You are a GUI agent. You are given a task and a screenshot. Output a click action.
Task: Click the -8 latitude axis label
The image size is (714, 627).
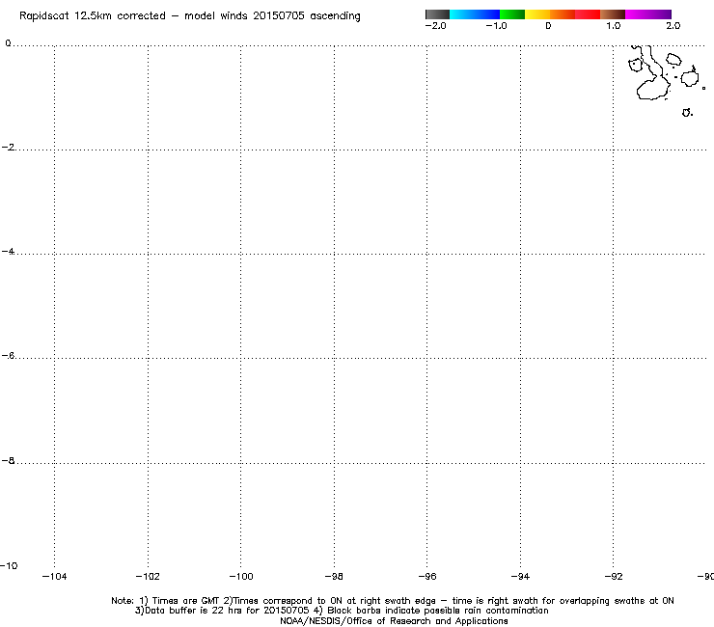click(8, 460)
